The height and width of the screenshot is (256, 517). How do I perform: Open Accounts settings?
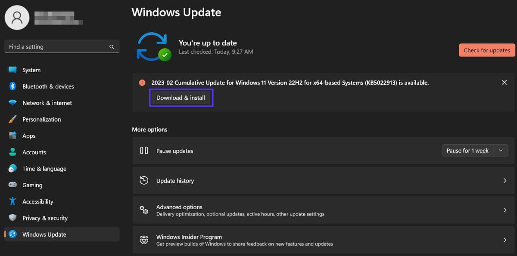34,152
